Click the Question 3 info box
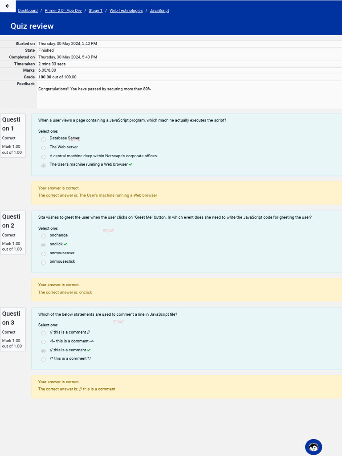Image resolution: width=342 pixels, height=456 pixels. tap(12, 329)
